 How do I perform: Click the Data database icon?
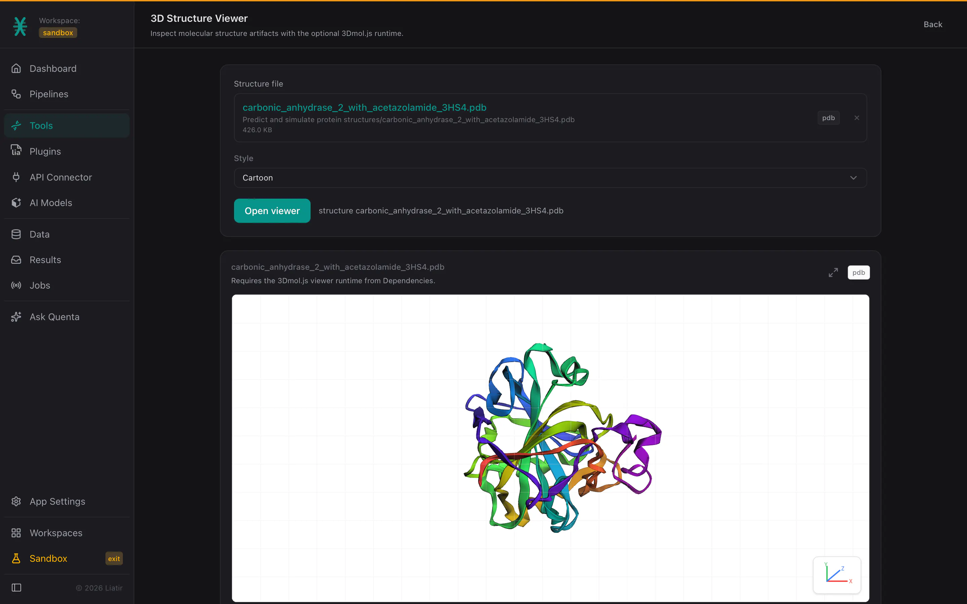point(16,234)
